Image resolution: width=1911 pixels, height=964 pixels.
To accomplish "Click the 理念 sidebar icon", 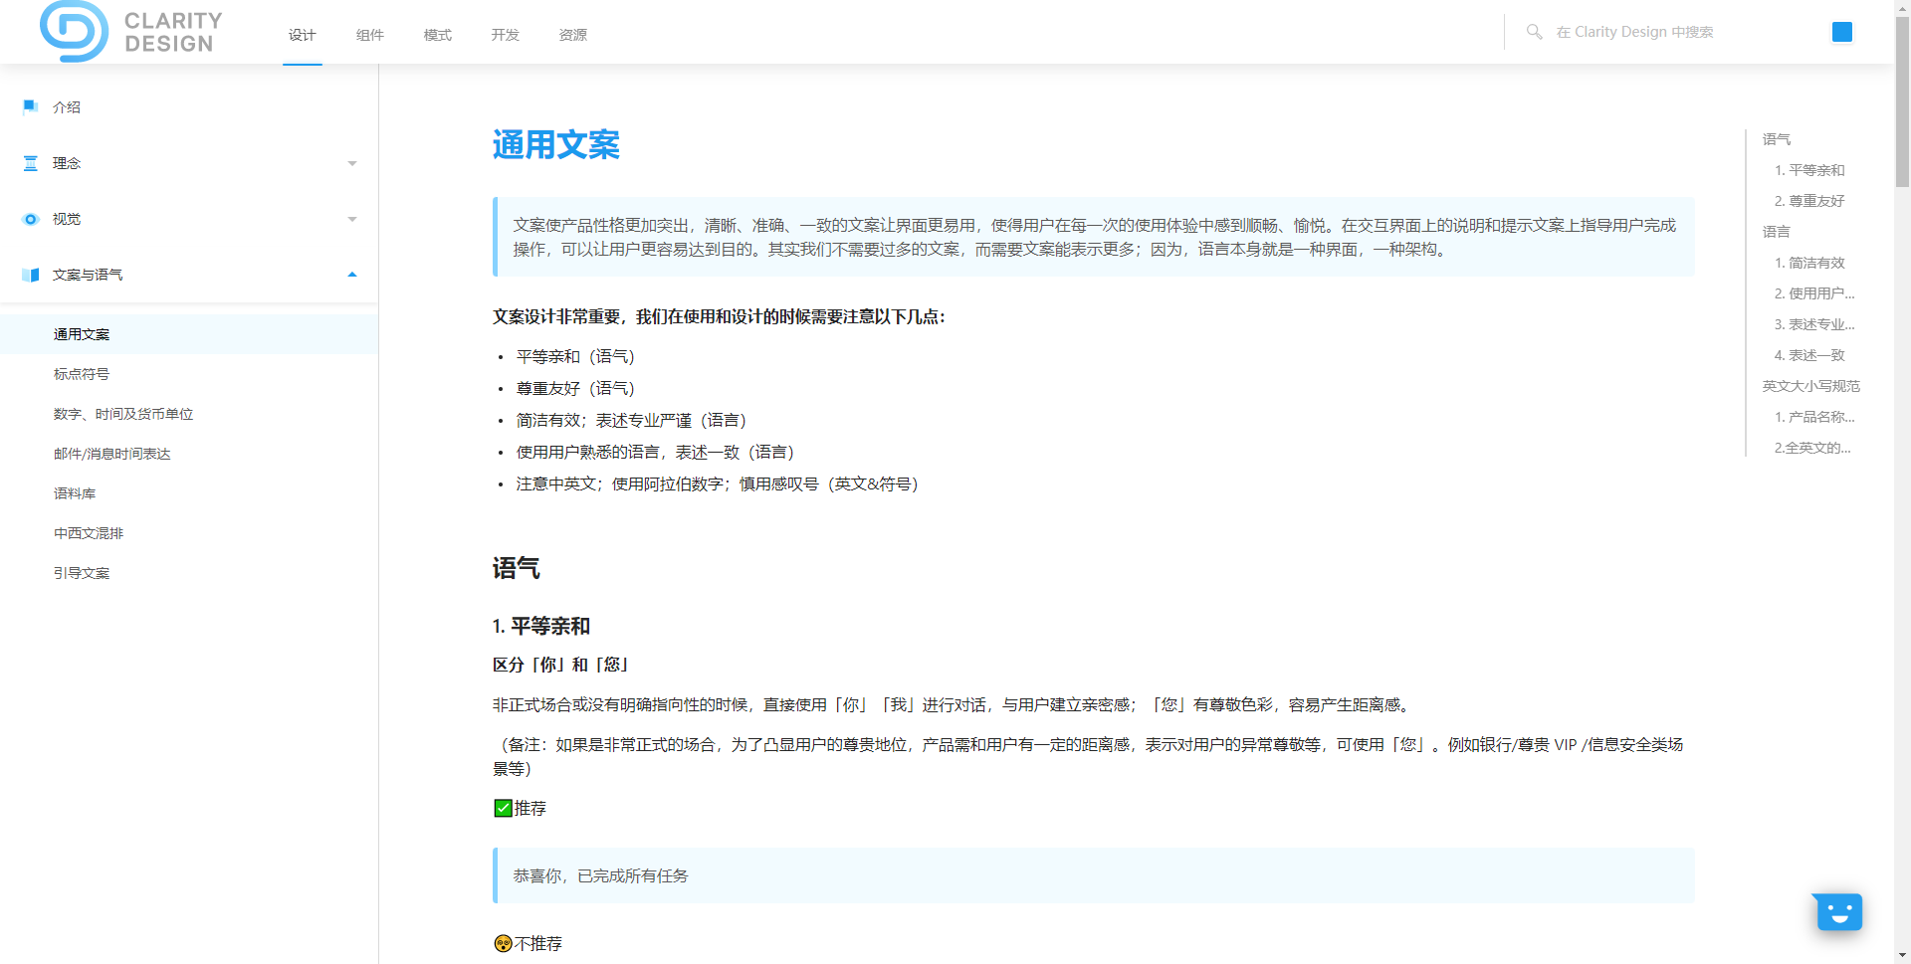I will pyautogui.click(x=31, y=163).
